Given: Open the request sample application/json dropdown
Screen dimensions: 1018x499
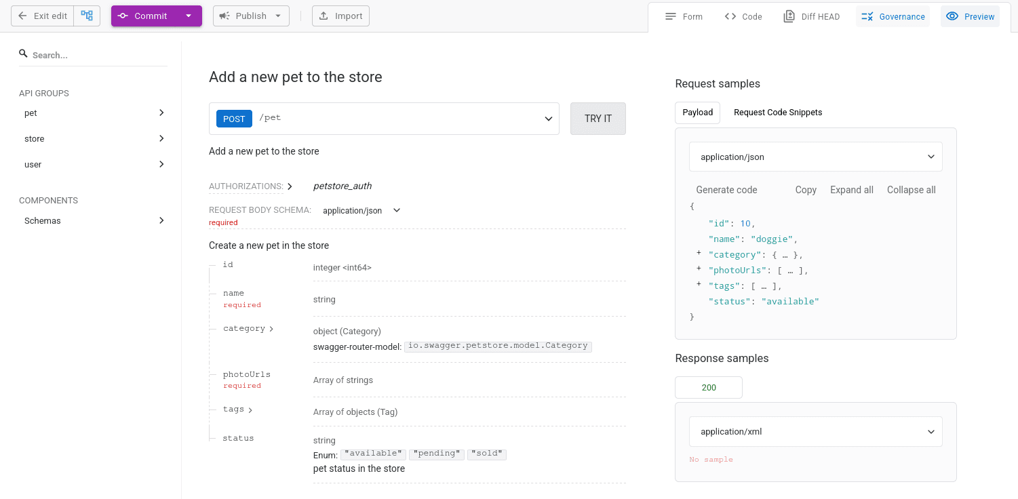Looking at the screenshot, I should pos(816,157).
